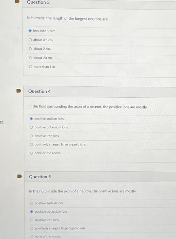The height and width of the screenshot is (239, 176).
Task: Select 'more than 1 m' answer
Action: tap(31, 67)
